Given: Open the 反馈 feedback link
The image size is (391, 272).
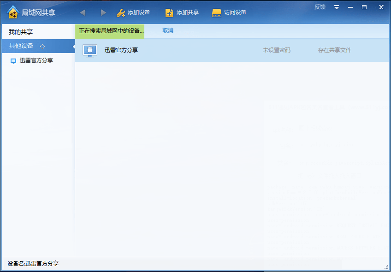Looking at the screenshot, I should pyautogui.click(x=320, y=6).
